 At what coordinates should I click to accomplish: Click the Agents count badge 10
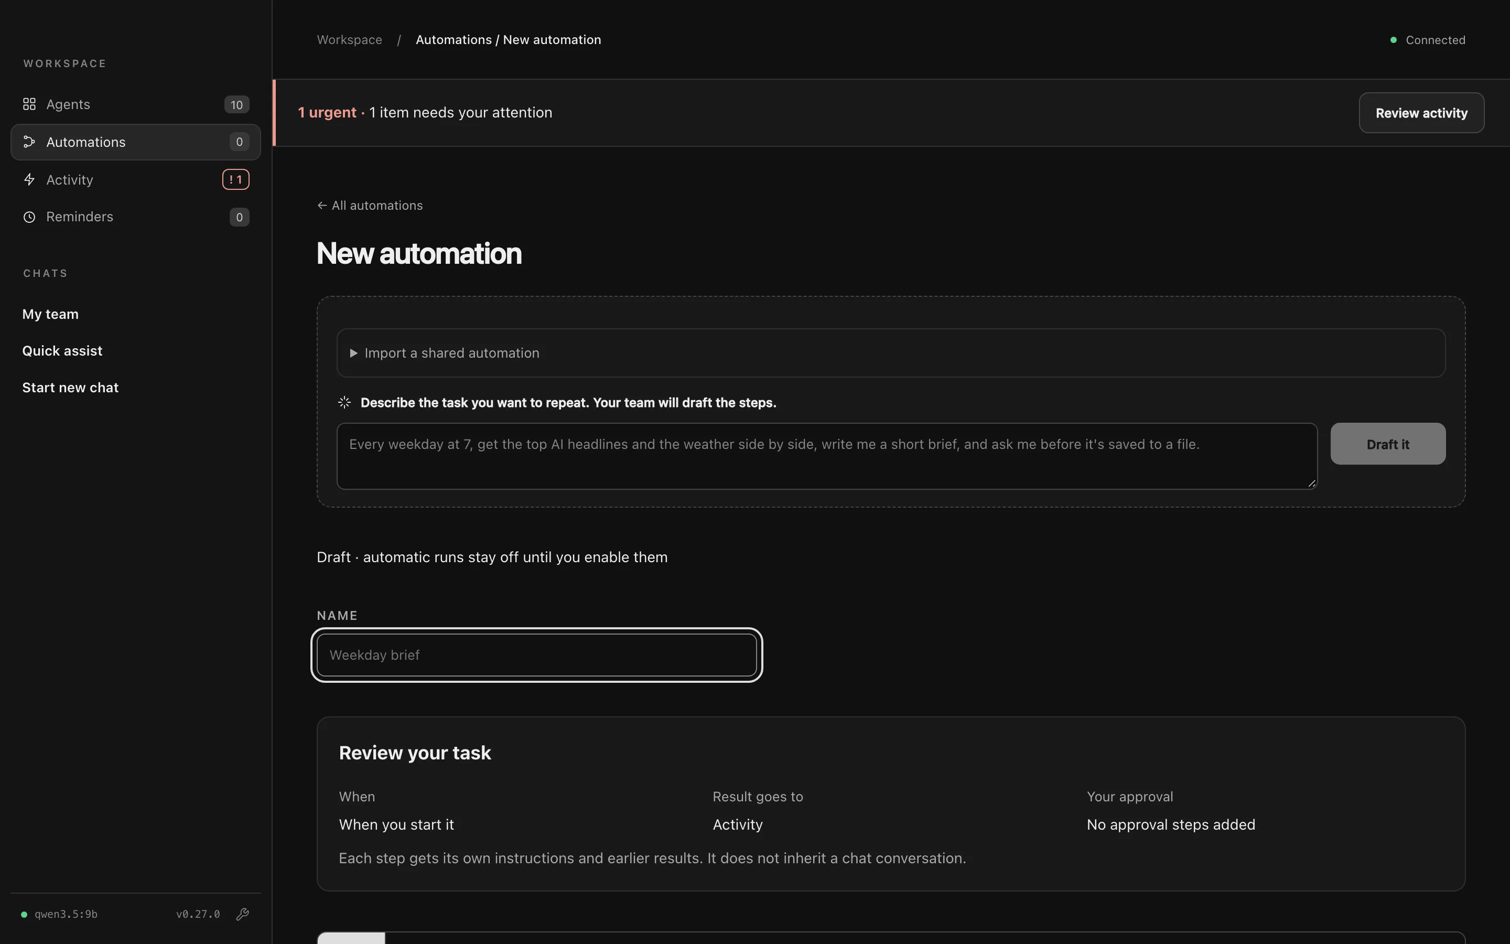pos(236,105)
